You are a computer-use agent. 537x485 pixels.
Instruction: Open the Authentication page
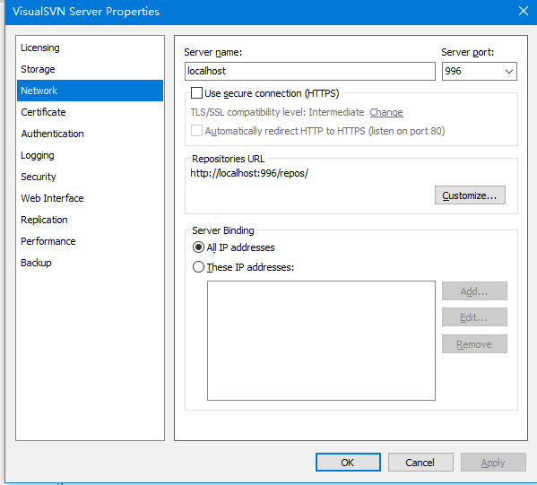tap(90, 134)
